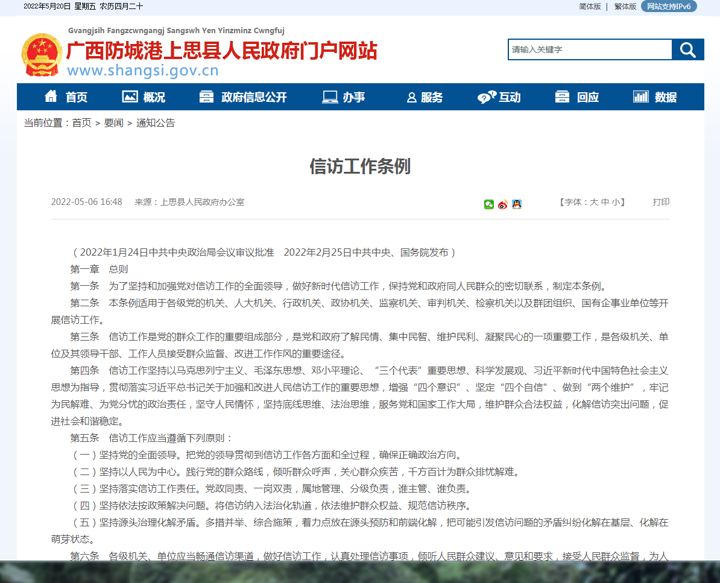Screen dimensions: 720x583
Task: Click the national emblem logo
Action: coord(42,55)
